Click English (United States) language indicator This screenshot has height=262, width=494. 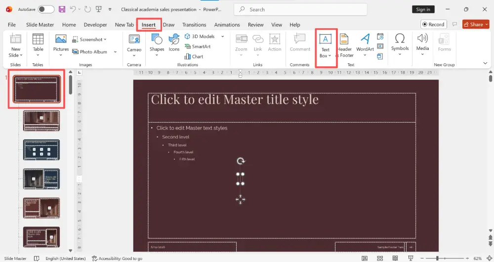(66, 258)
